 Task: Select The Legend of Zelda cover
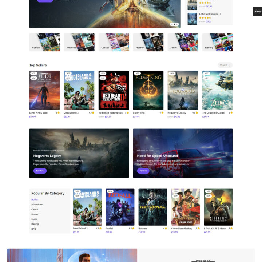pyautogui.click(x=217, y=90)
